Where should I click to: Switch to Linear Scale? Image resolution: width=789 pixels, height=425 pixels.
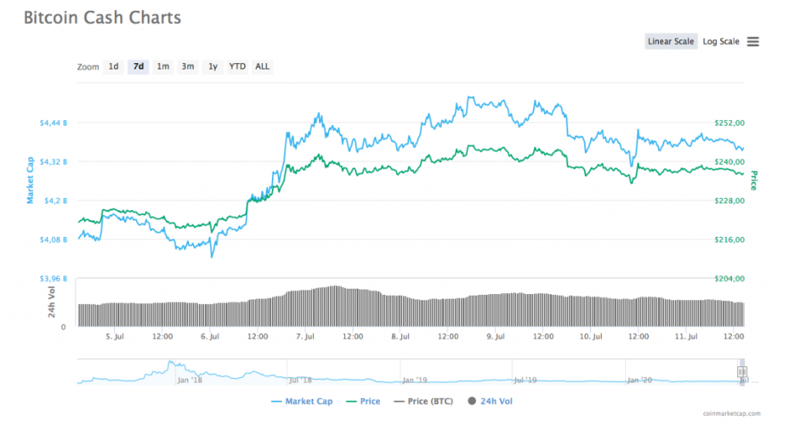[x=671, y=42]
